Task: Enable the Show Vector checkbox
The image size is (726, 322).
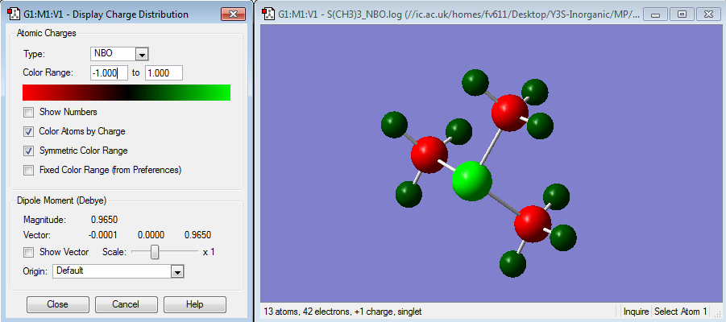Action: [29, 252]
